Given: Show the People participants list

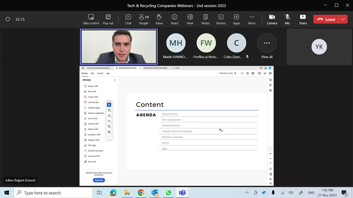Looking at the screenshot, I should coord(144,19).
